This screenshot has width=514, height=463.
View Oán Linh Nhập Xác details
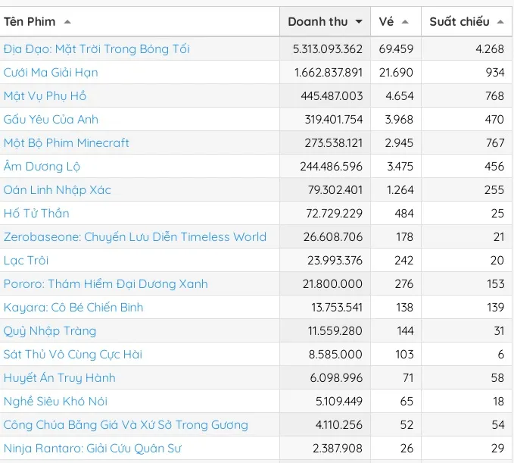(x=58, y=190)
